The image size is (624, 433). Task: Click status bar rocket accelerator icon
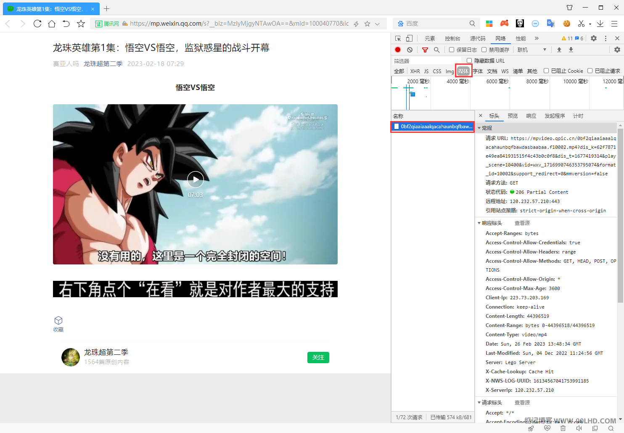[531, 428]
